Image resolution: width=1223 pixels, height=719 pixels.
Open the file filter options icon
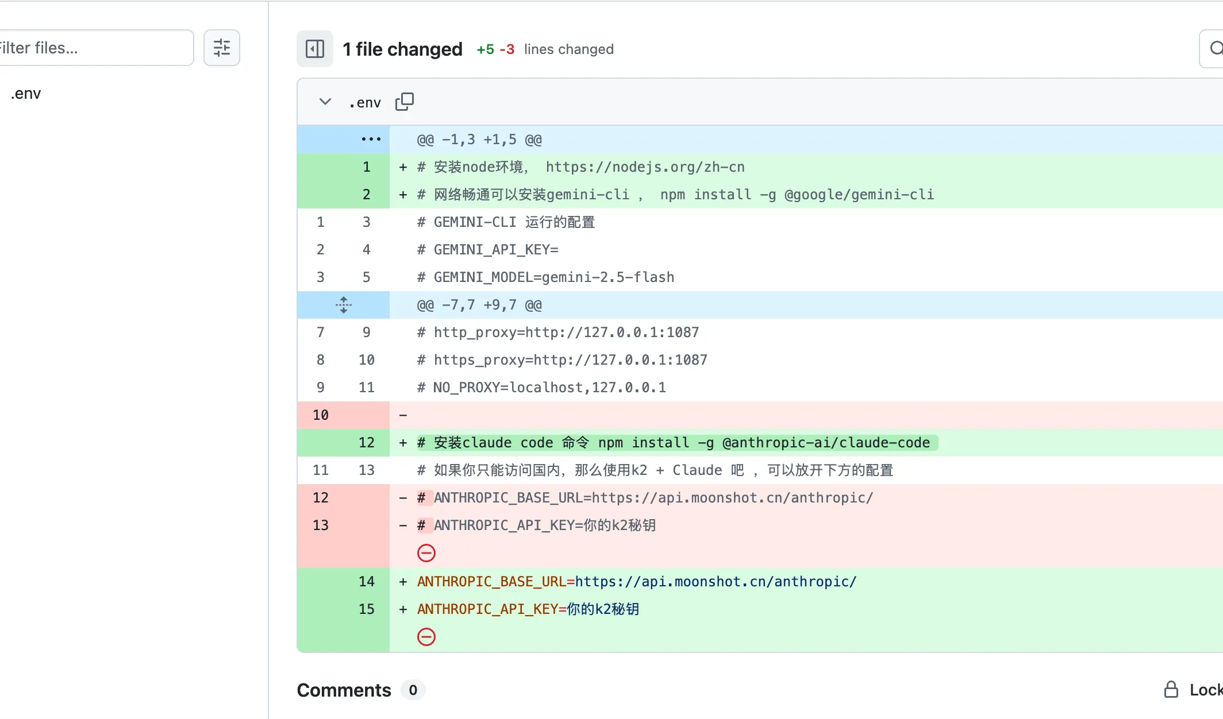tap(222, 48)
